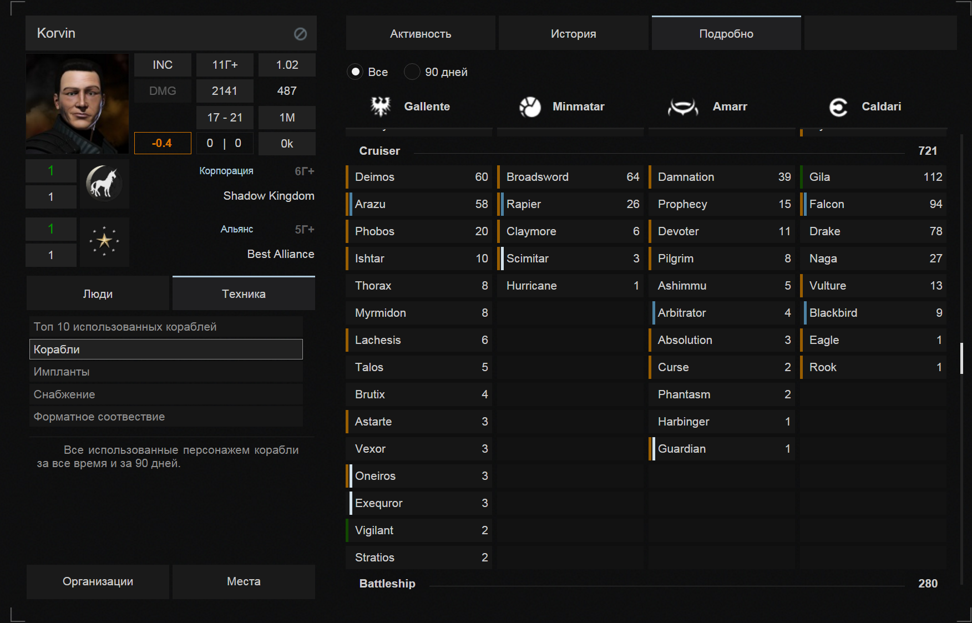Select the Импланты list item
Screen dimensions: 972x623
coord(166,372)
